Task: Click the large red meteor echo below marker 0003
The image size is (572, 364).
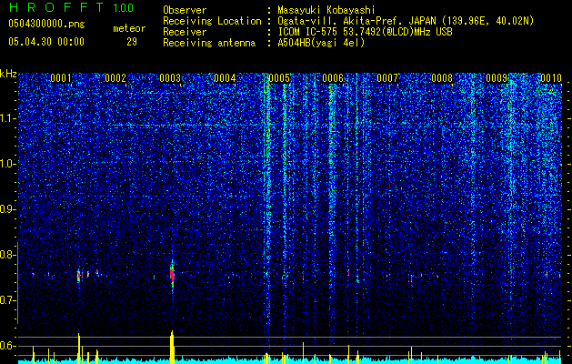Action: pos(172,274)
